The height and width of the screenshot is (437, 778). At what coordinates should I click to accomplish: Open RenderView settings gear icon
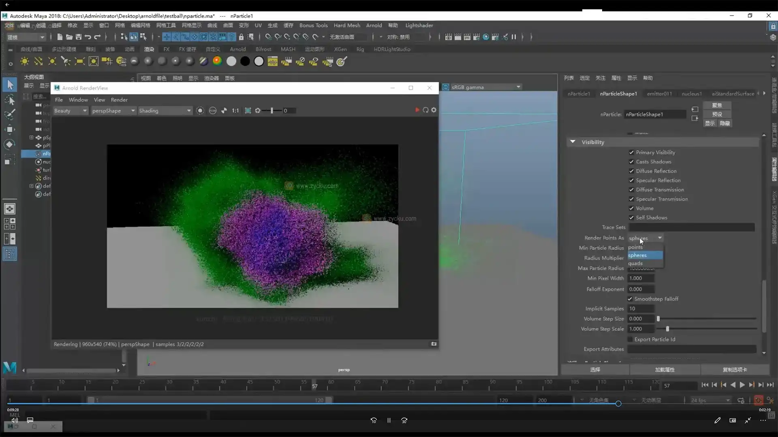pos(434,110)
